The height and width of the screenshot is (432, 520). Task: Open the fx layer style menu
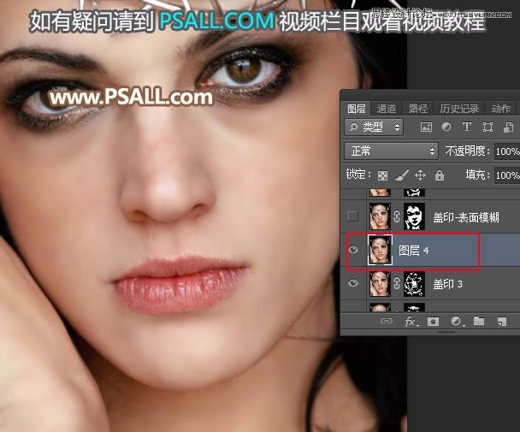(x=411, y=322)
